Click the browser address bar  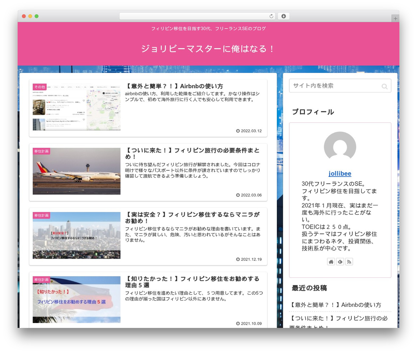[197, 16]
